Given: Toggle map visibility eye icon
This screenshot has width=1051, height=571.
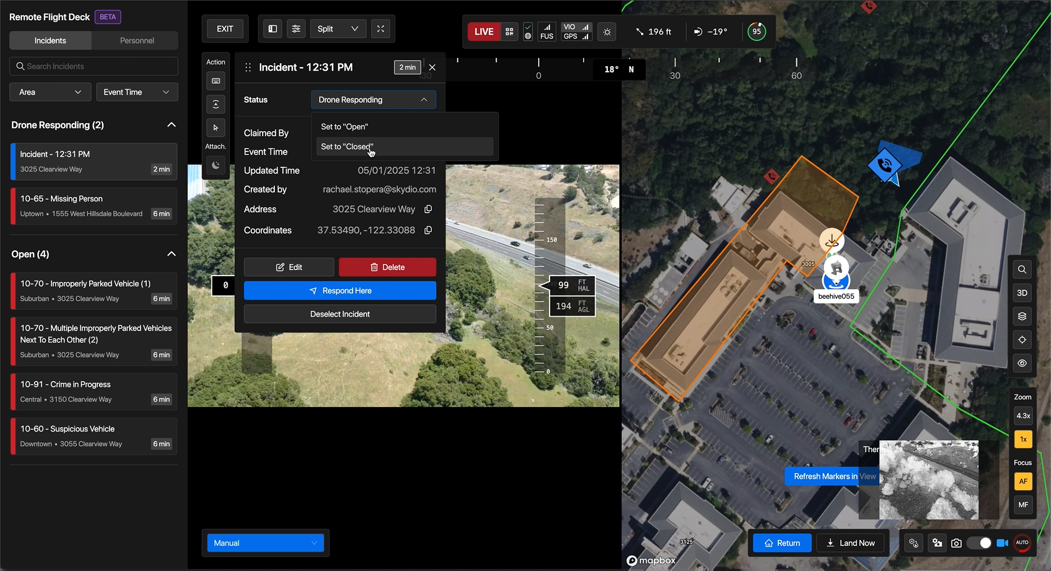Looking at the screenshot, I should point(1022,363).
